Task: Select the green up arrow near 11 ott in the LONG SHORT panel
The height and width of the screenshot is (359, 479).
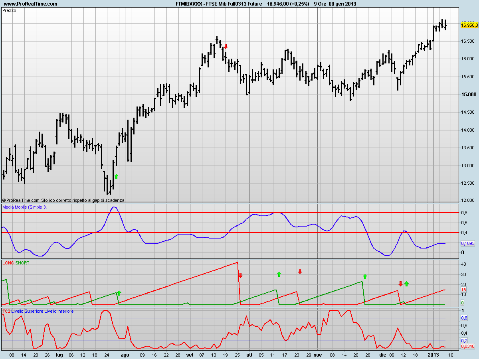Action: coord(279,274)
